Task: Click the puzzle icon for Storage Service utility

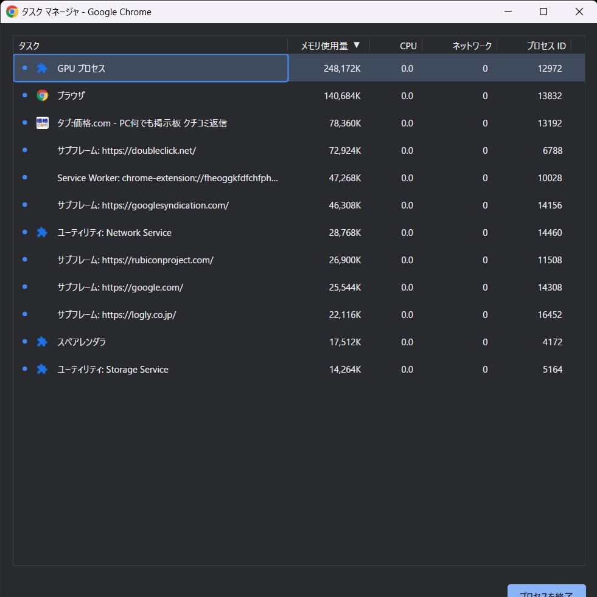Action: pos(42,369)
